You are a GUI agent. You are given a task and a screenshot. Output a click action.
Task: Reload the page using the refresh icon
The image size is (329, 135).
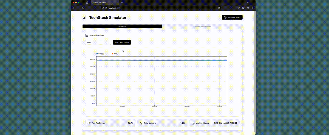(x=83, y=8)
